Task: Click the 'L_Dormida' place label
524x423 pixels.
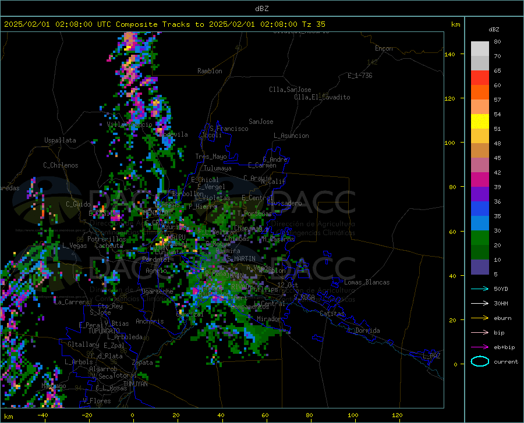Action: [x=363, y=330]
